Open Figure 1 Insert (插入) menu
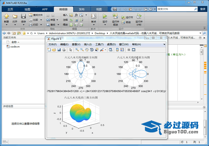 point(88,44)
